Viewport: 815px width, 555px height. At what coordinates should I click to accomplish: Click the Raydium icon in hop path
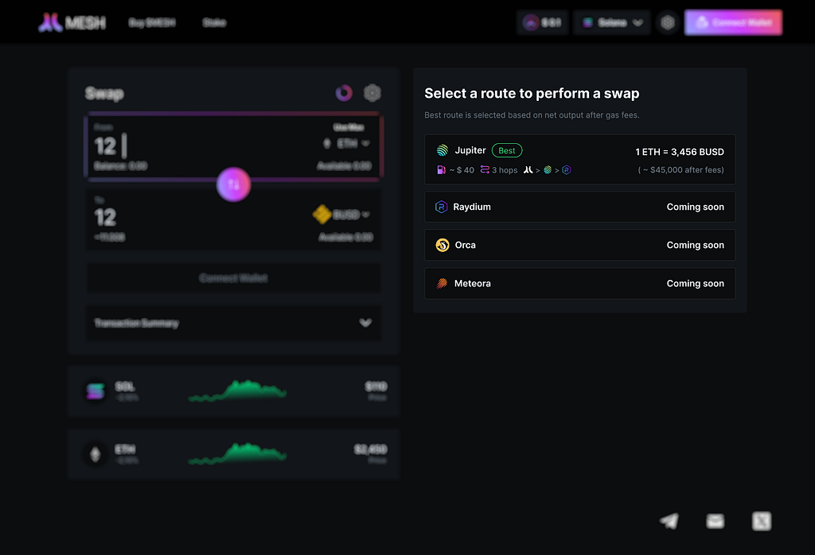point(567,170)
